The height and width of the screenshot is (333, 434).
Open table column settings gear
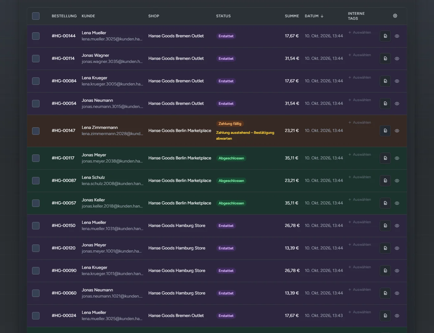click(395, 16)
